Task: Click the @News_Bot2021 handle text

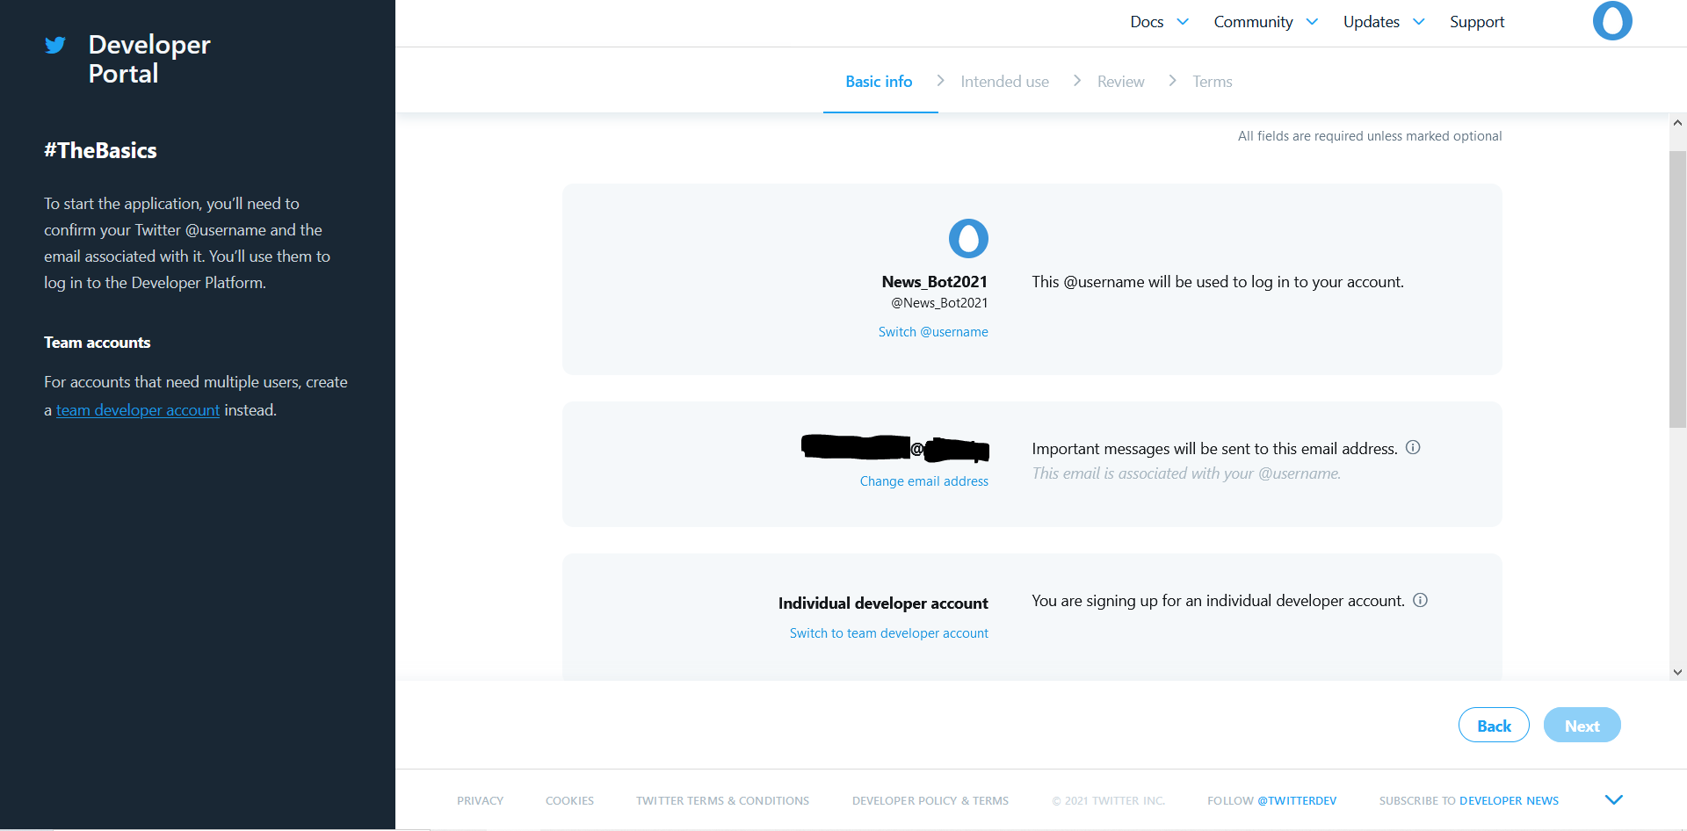Action: (939, 303)
